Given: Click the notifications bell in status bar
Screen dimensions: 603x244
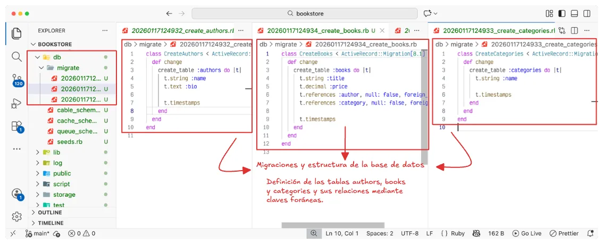Looking at the screenshot, I should click(x=590, y=233).
